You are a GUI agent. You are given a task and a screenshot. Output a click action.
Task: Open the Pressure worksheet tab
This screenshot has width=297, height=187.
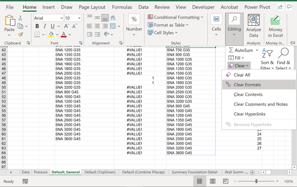[40, 172]
